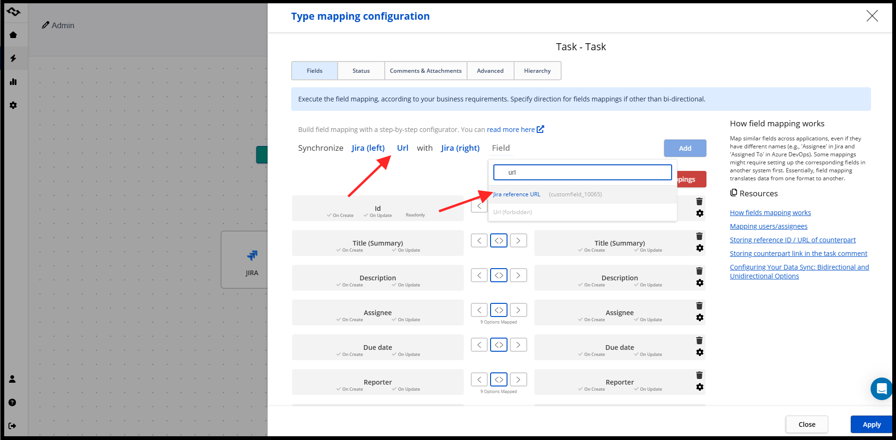Open the chat support bubble
The width and height of the screenshot is (896, 440).
881,389
